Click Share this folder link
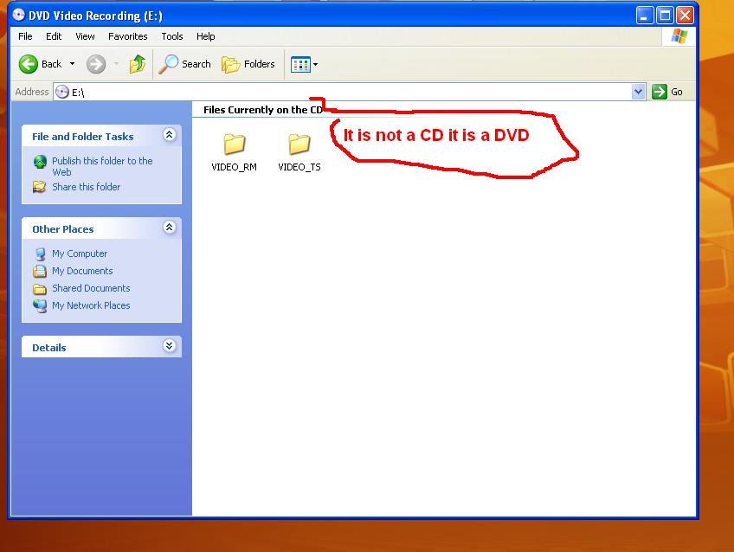Image resolution: width=734 pixels, height=552 pixels. [x=87, y=187]
